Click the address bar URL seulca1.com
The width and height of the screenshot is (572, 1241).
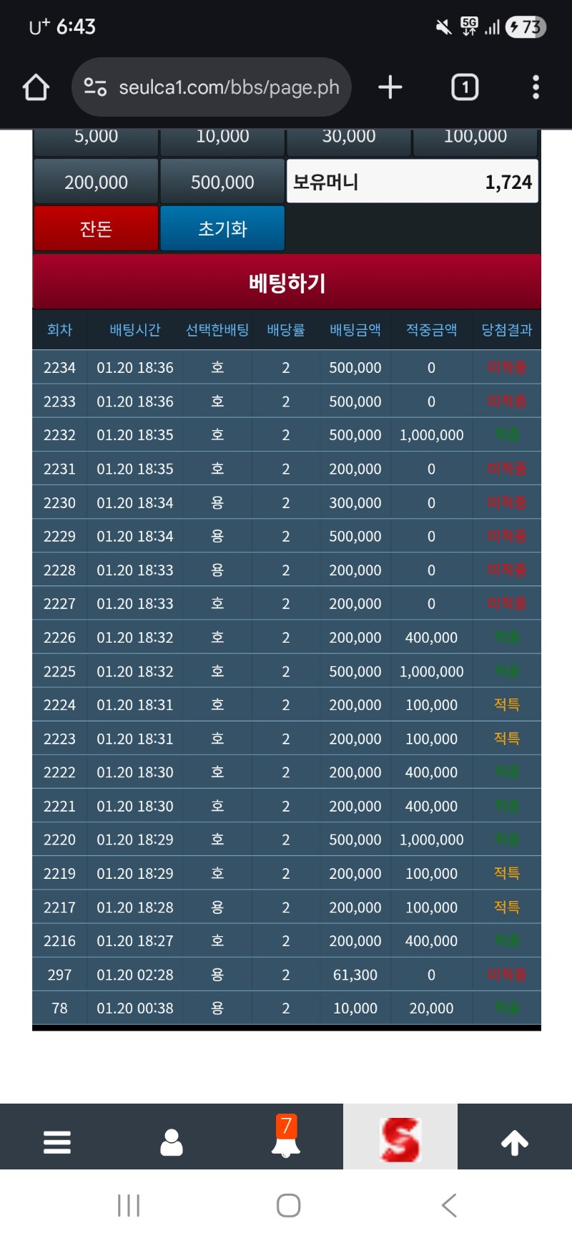click(x=229, y=87)
